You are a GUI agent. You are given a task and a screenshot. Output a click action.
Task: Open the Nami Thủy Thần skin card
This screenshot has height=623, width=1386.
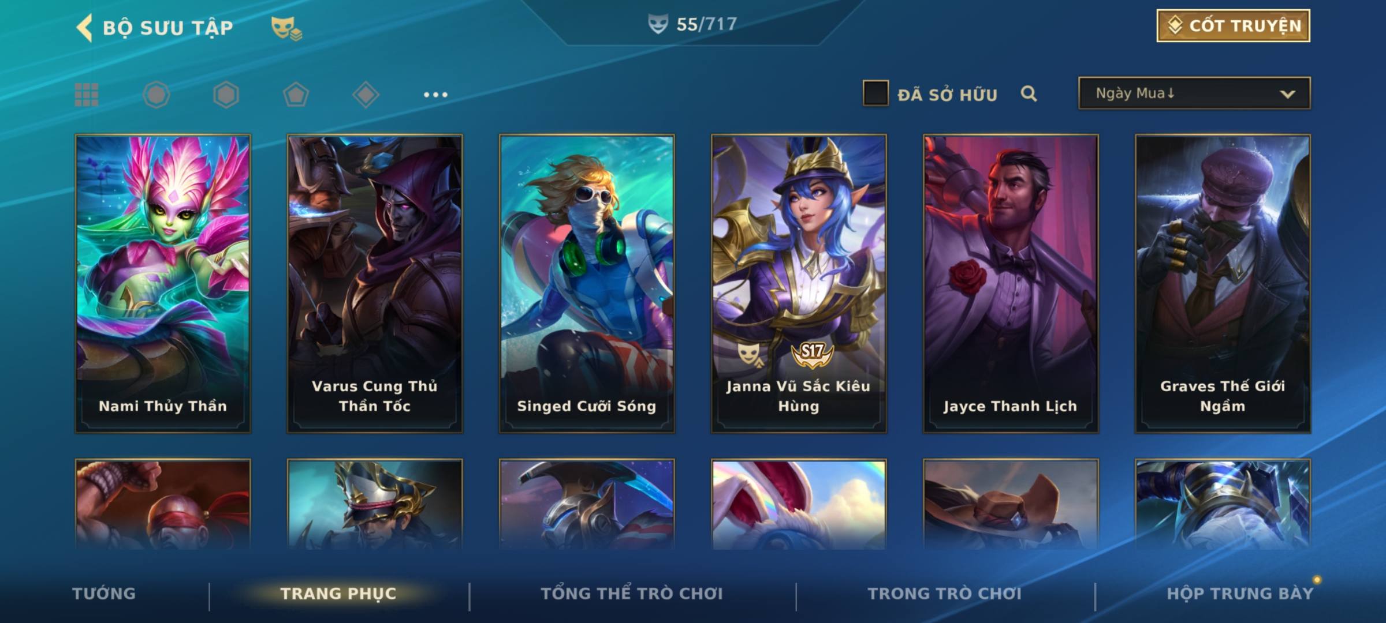[x=163, y=284]
